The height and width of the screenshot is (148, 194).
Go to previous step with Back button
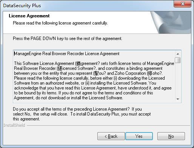[x=111, y=136]
